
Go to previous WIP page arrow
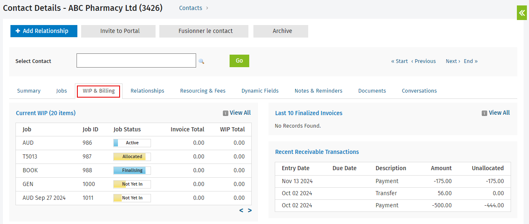[241, 210]
